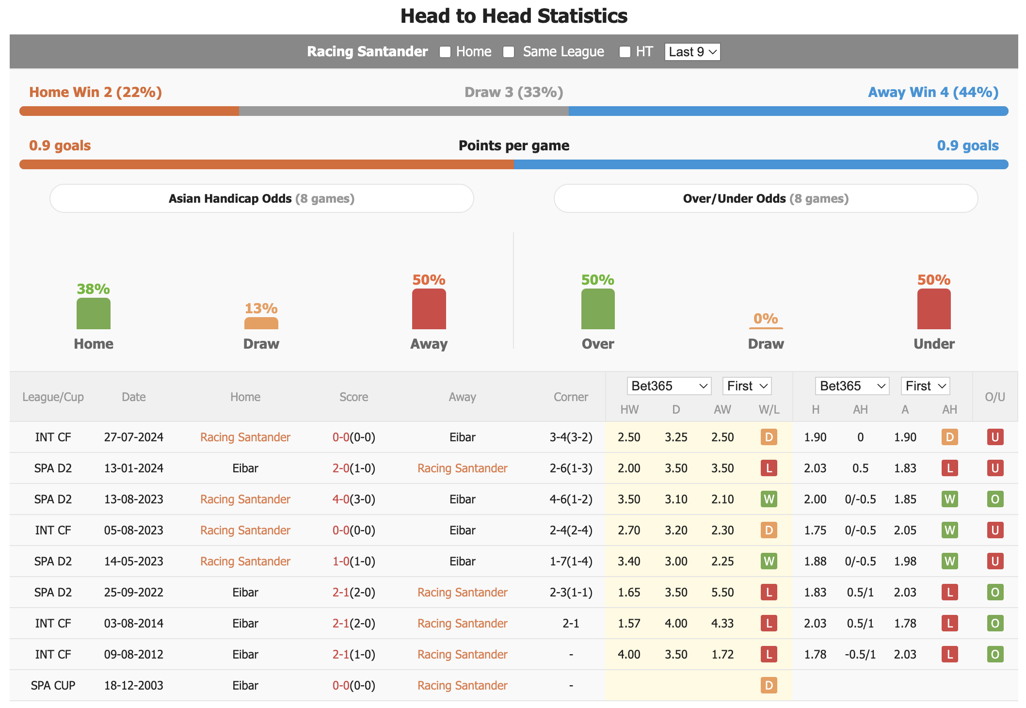
Task: Open Racing Santander link in 27-07-2024 row
Action: coord(245,437)
